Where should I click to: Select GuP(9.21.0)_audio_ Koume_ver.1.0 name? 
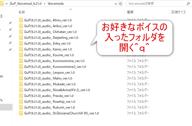point(49,55)
